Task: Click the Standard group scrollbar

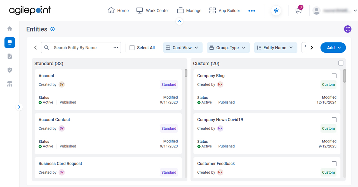Action: point(186,73)
